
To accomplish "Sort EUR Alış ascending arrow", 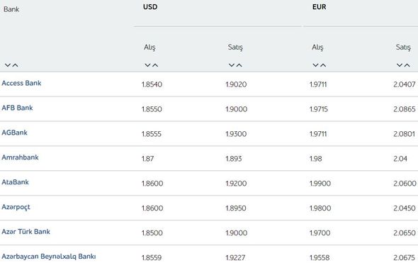I will (323, 65).
